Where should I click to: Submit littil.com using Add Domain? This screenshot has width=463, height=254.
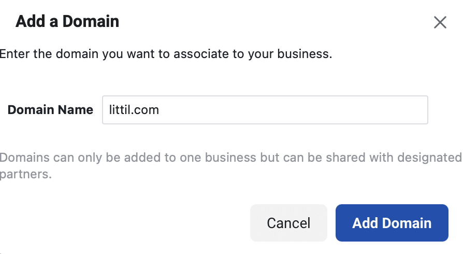pos(392,223)
